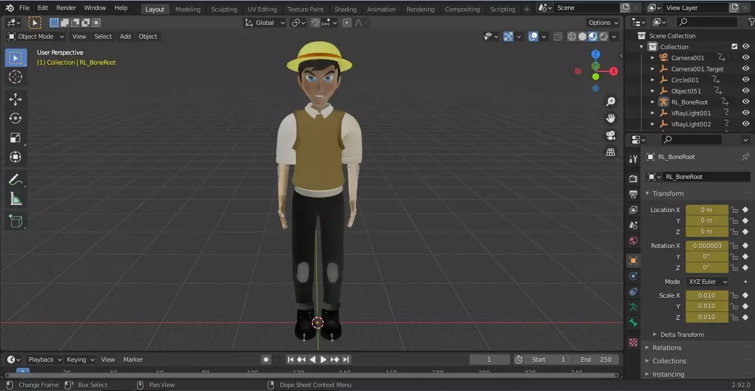755x391 pixels.
Task: Open the Tool properties tab
Action: coord(633,159)
